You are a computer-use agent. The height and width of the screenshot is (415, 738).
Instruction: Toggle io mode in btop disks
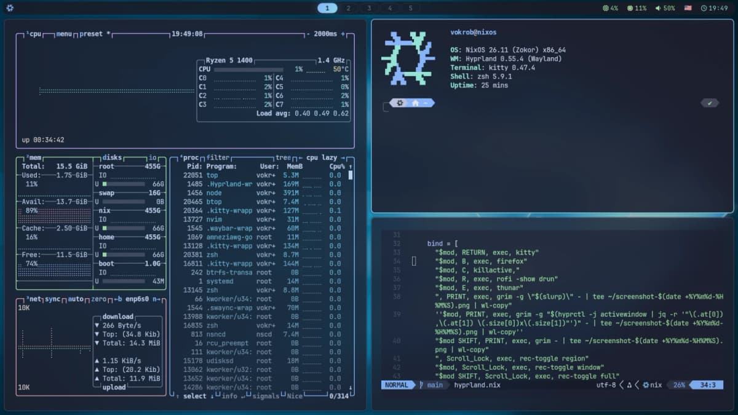click(153, 157)
